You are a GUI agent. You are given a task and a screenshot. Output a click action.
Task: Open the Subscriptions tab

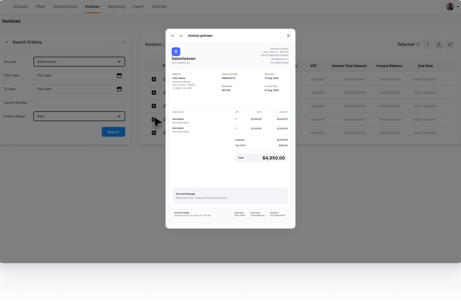pos(65,6)
